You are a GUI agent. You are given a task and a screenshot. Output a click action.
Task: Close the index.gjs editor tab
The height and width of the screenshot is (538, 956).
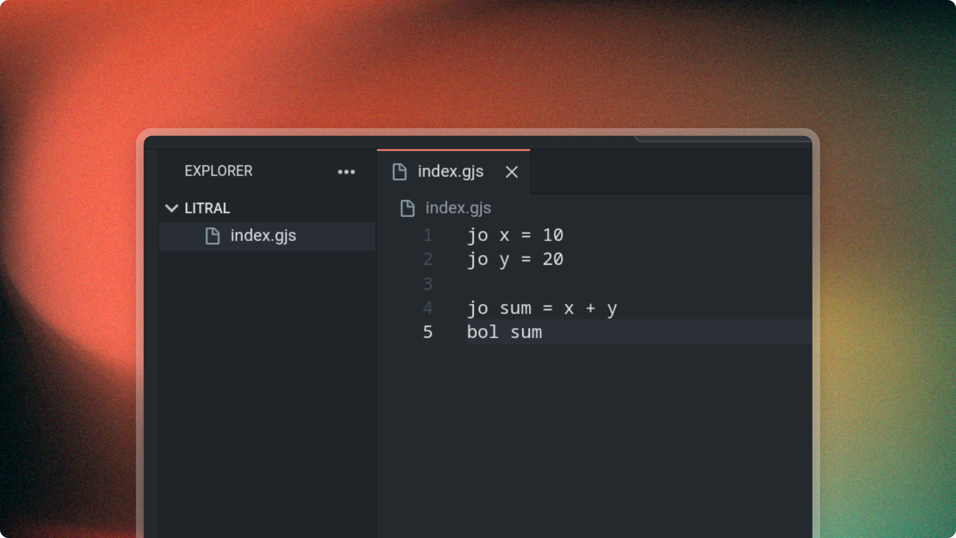511,172
